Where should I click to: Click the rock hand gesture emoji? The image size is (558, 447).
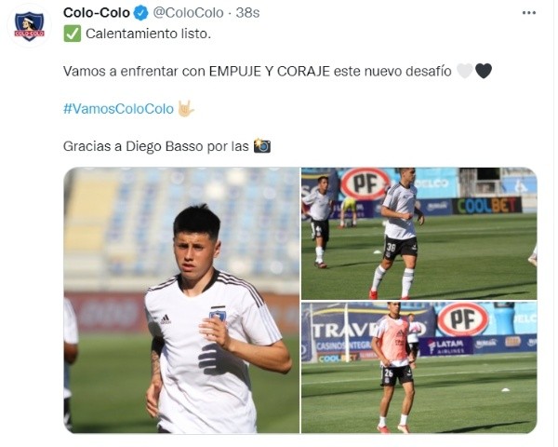tap(185, 108)
